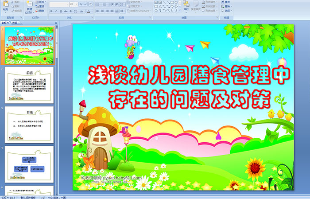Click the Cut (剪切) scissors button
The width and height of the screenshot is (310, 199).
[15, 2]
